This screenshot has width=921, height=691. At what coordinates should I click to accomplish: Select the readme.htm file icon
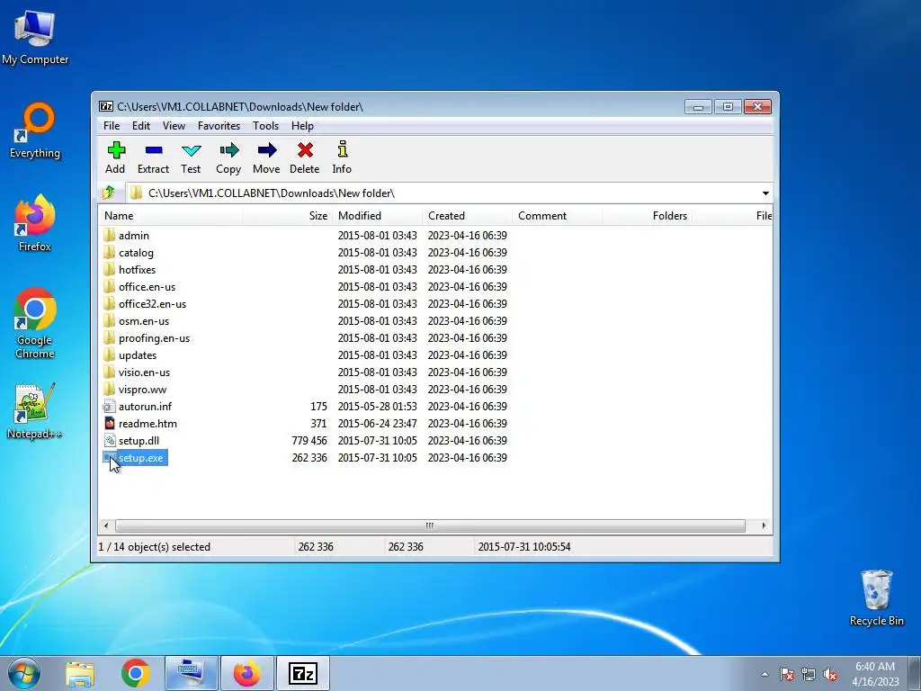click(109, 423)
